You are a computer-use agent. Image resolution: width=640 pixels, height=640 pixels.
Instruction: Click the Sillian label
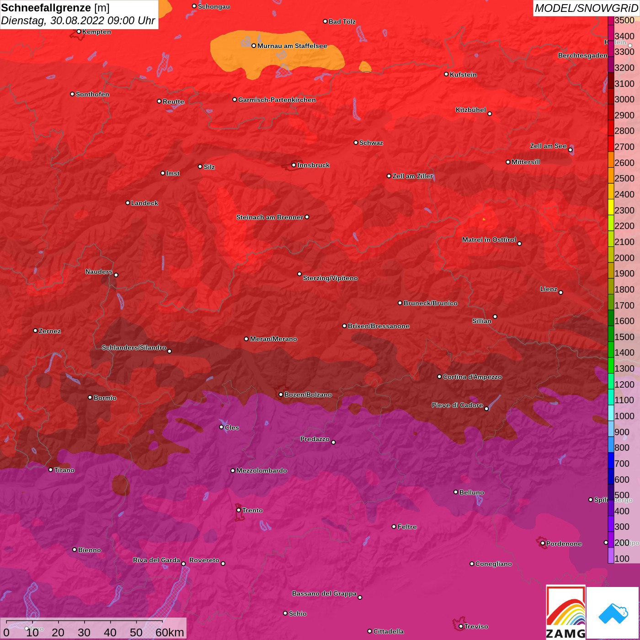pyautogui.click(x=482, y=321)
